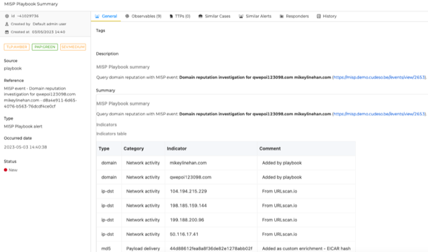Open the TTPs (0) tab
Image resolution: width=428 pixels, height=252 pixels.
[180, 16]
